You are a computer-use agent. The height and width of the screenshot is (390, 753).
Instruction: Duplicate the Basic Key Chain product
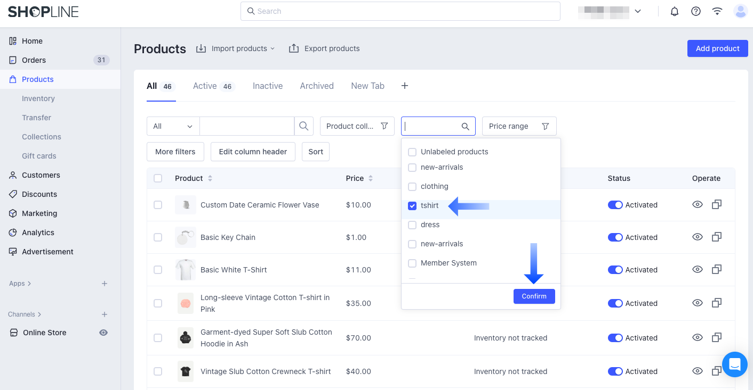click(x=717, y=237)
